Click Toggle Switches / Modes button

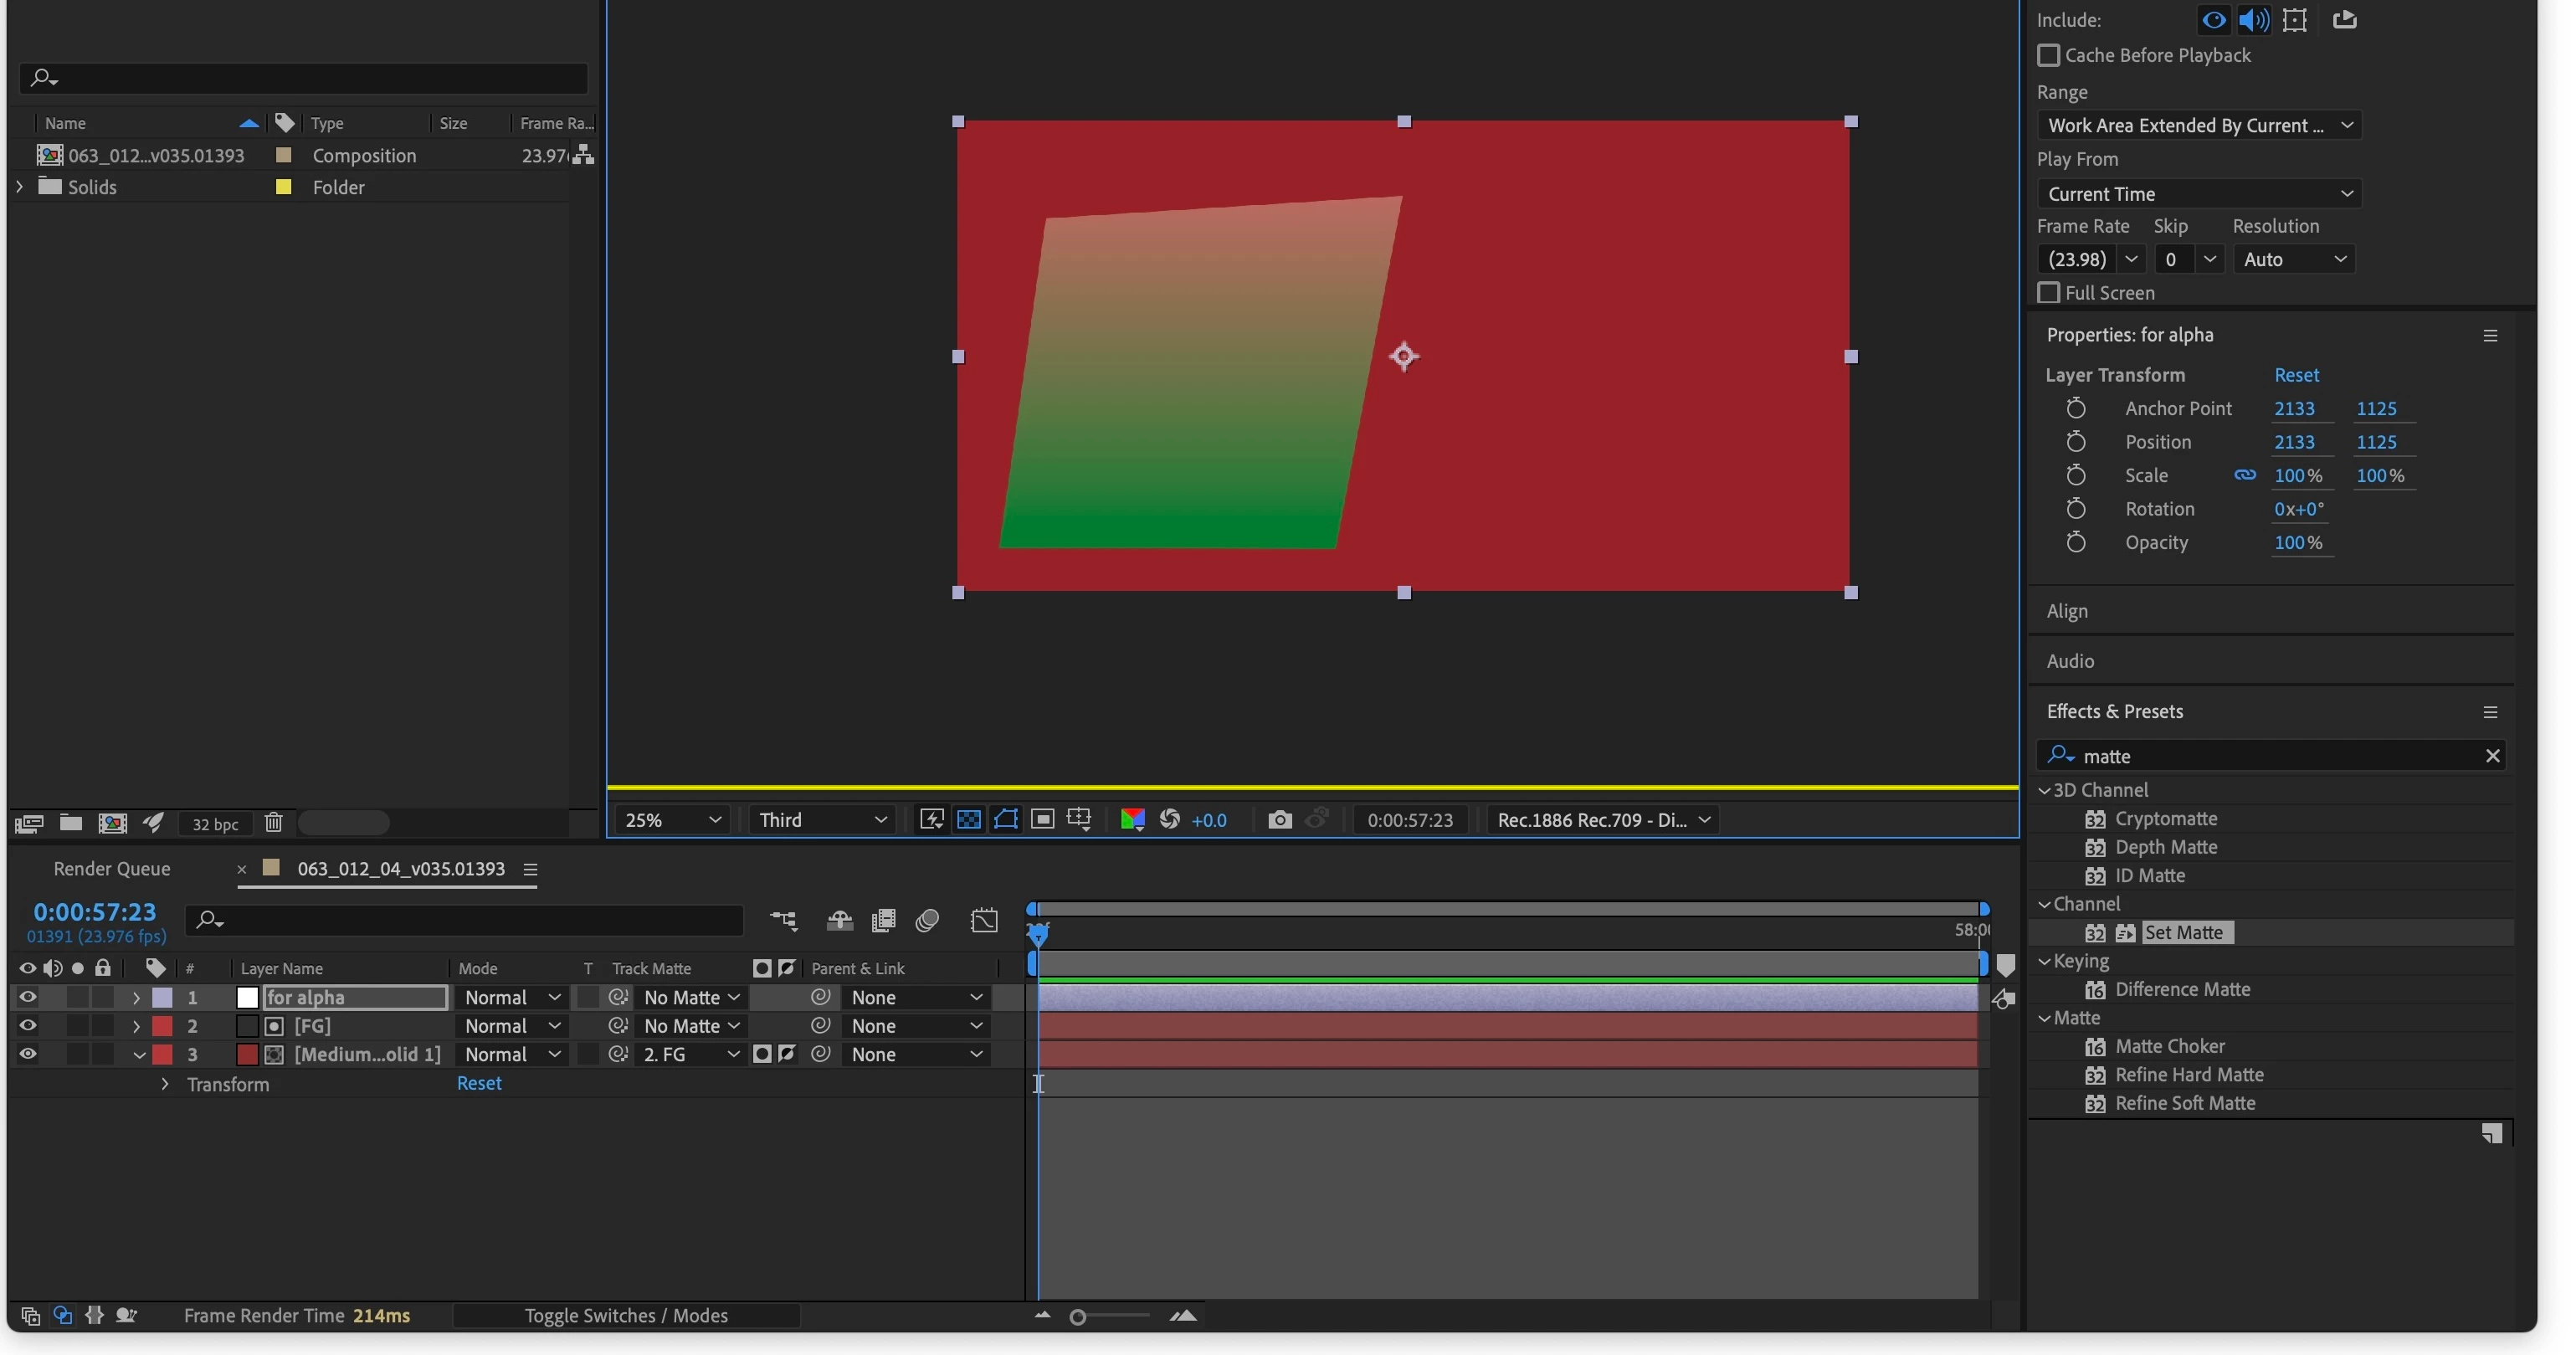tap(626, 1316)
